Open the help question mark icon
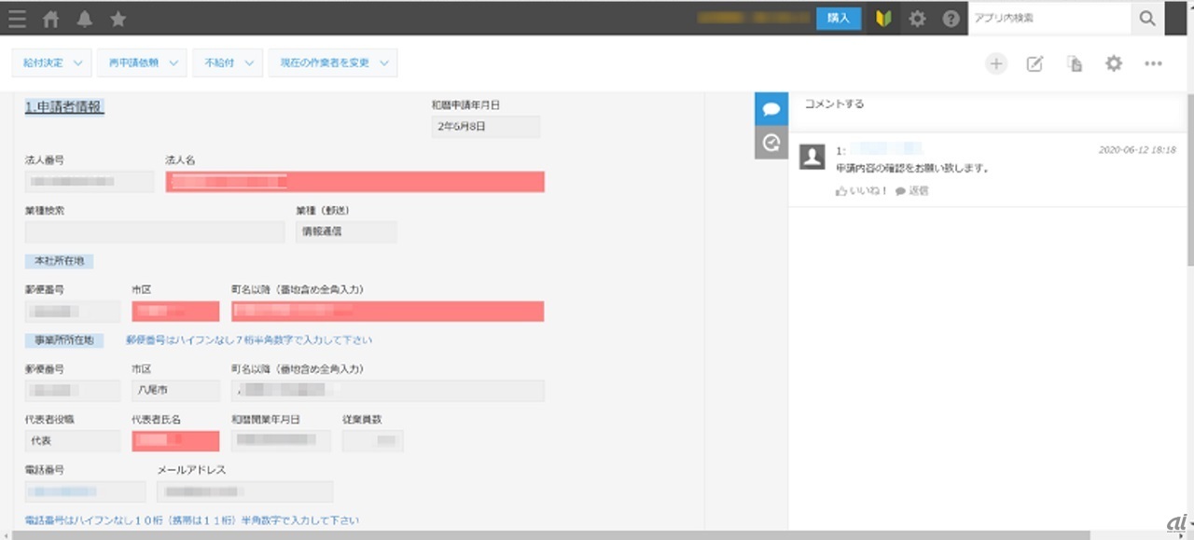The width and height of the screenshot is (1194, 540). click(x=951, y=19)
